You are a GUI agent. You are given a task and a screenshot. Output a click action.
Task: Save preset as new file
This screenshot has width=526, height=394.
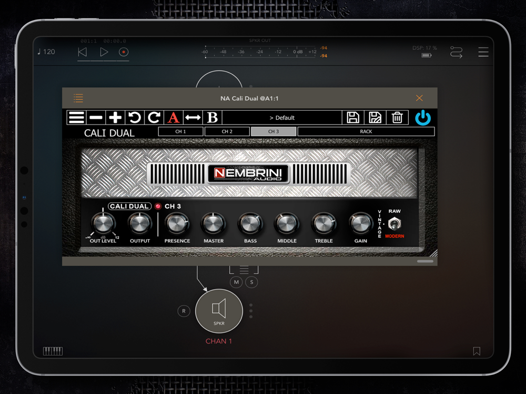(375, 118)
